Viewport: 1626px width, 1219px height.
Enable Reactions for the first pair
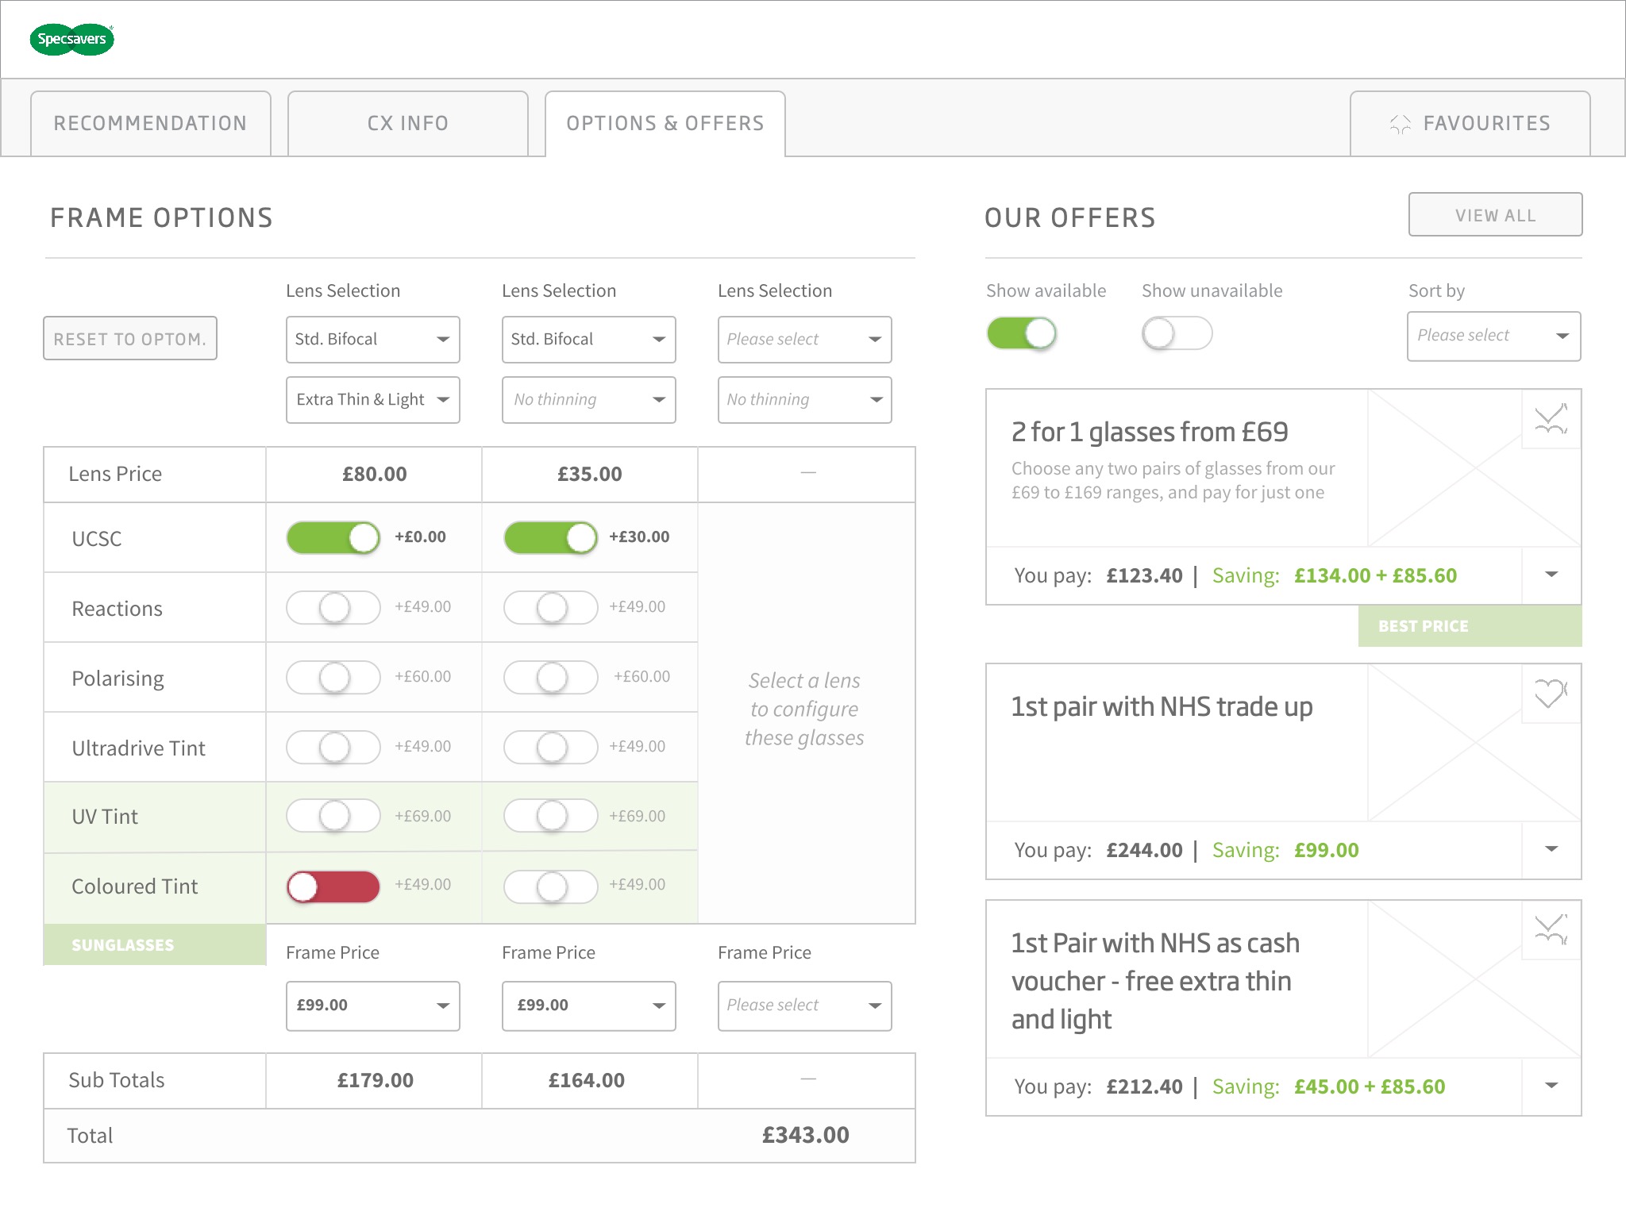333,608
